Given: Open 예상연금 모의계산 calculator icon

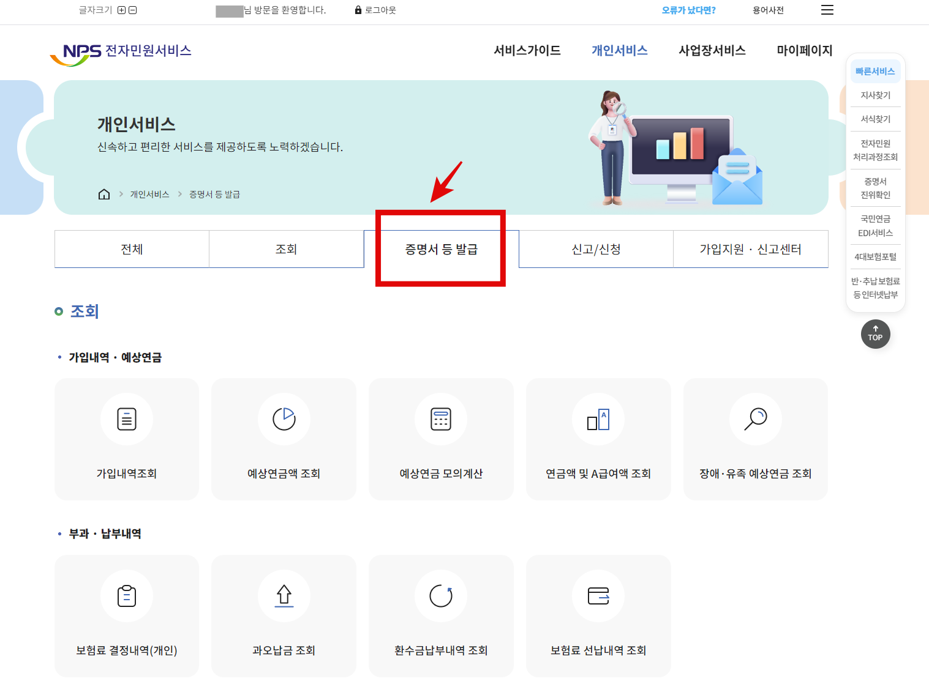Looking at the screenshot, I should pos(441,420).
